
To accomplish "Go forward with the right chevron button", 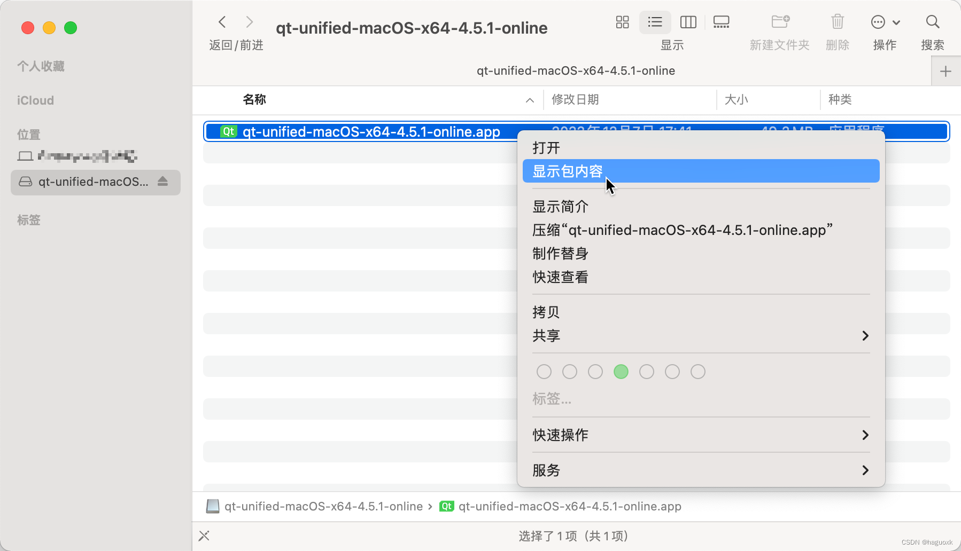I will [x=249, y=22].
